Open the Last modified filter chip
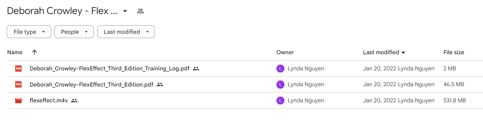The height and width of the screenshot is (131, 483). (x=126, y=32)
